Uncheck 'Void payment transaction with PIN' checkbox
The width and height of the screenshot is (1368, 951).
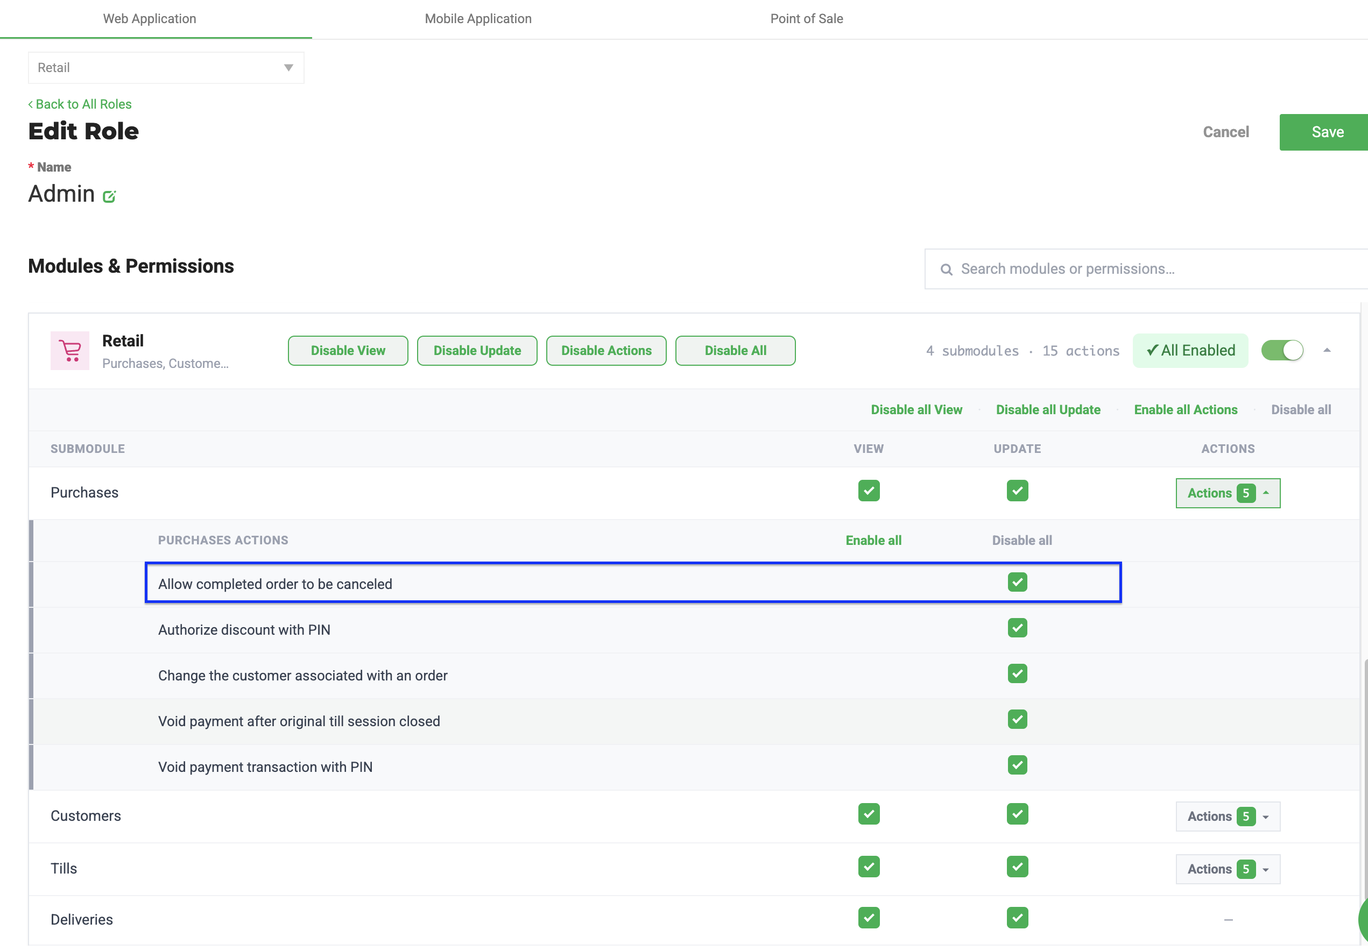click(x=1017, y=764)
